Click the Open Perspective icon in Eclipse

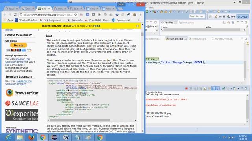210,16
